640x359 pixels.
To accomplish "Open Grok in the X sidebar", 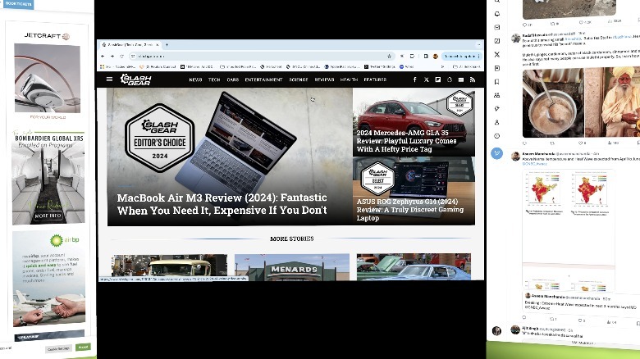I will [496, 41].
